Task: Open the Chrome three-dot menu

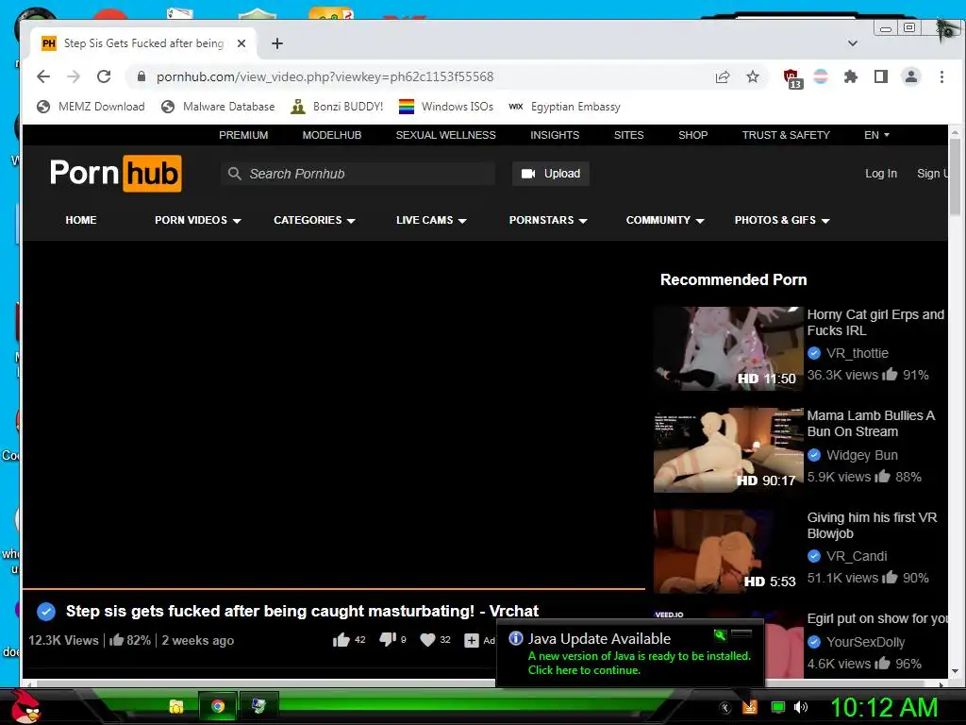Action: (x=941, y=76)
